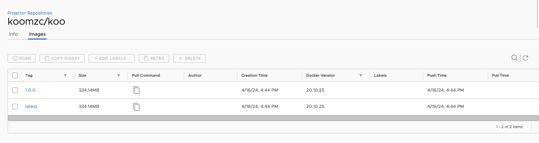Copy pull command for latest tag
539x143 pixels.
(136, 107)
